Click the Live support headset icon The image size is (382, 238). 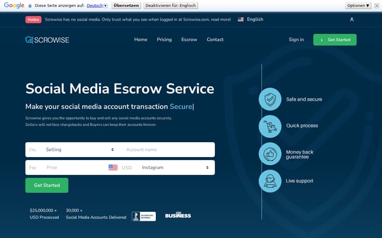[x=270, y=181]
